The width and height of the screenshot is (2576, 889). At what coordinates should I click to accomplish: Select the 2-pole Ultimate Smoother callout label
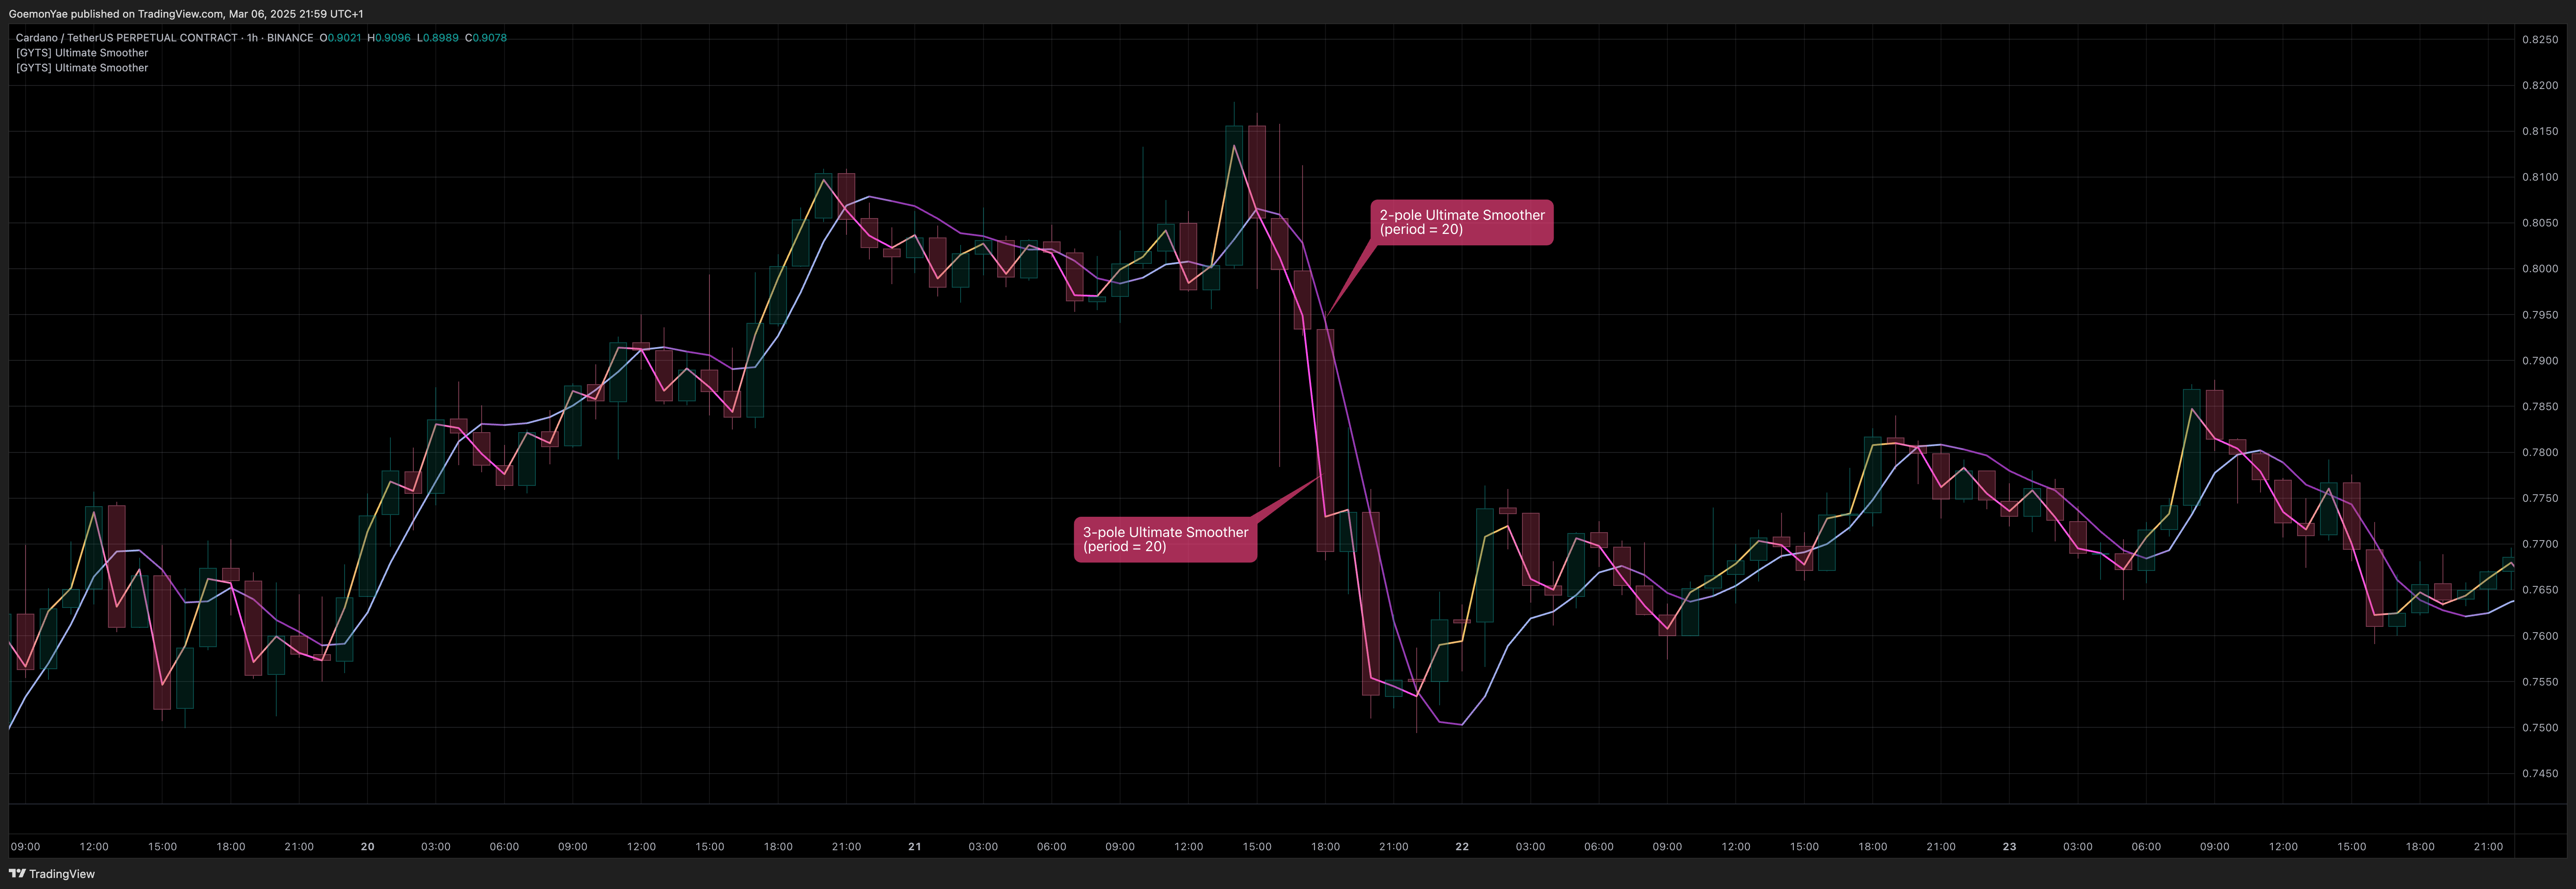(x=1461, y=222)
